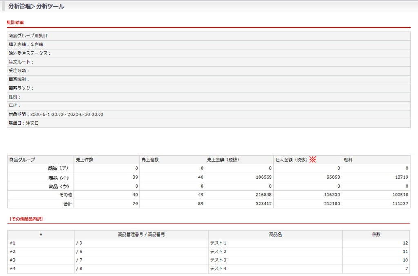
Task: Click the red ※ mark beside 仕入金額（税抜）
Action: (x=312, y=160)
